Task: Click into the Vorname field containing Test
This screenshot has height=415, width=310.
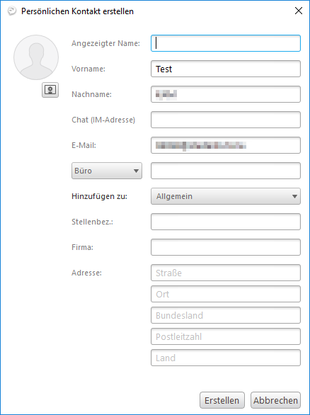Action: pyautogui.click(x=226, y=69)
